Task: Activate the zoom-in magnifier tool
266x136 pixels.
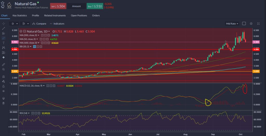Action: tap(4, 69)
